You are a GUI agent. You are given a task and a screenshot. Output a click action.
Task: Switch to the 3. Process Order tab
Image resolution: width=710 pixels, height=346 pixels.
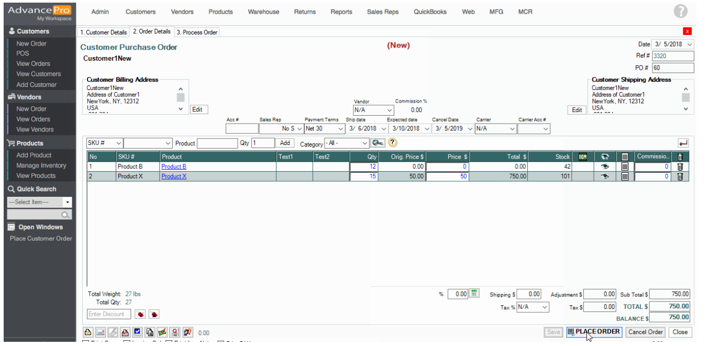197,32
